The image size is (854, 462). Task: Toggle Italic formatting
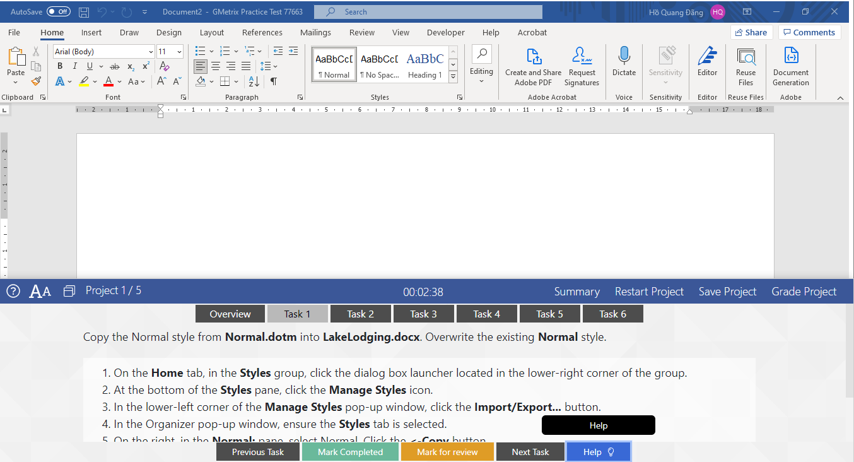point(75,66)
